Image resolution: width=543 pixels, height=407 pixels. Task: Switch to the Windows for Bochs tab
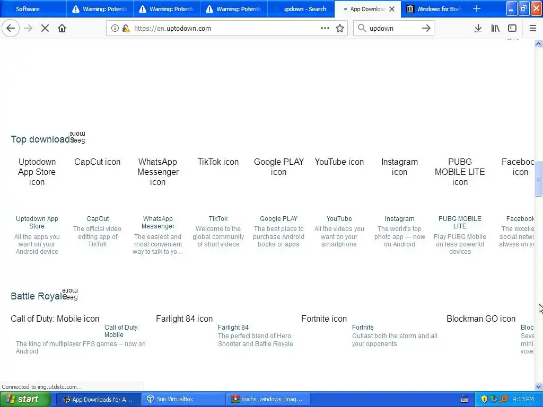click(434, 8)
